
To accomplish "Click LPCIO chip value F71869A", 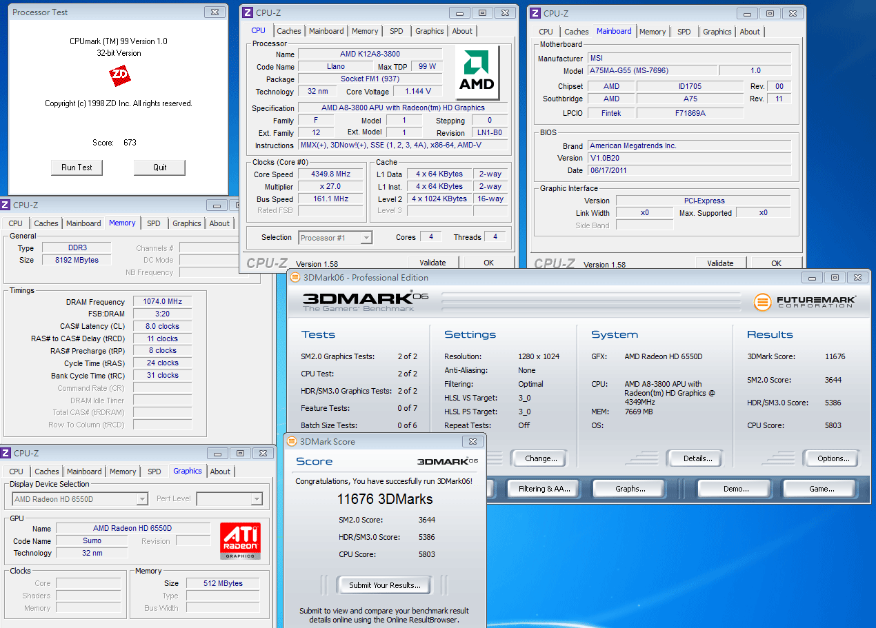I will click(x=690, y=113).
